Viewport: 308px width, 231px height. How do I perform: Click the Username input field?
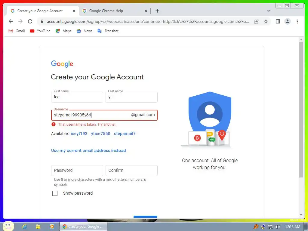coord(104,115)
